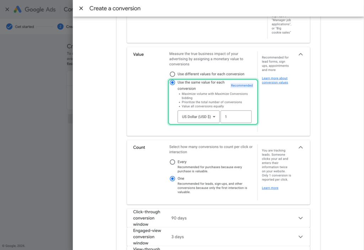Click the Google Ads logo icon
364x250 pixels.
[18, 9]
